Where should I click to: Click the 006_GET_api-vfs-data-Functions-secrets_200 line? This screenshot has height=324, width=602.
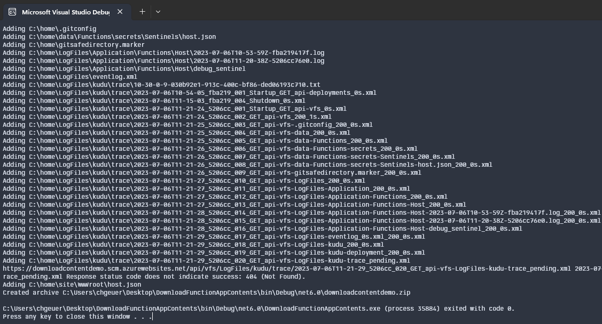click(x=210, y=149)
